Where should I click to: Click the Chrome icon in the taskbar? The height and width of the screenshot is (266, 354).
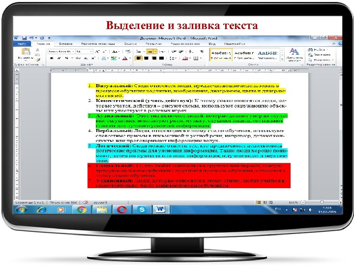pos(82,210)
